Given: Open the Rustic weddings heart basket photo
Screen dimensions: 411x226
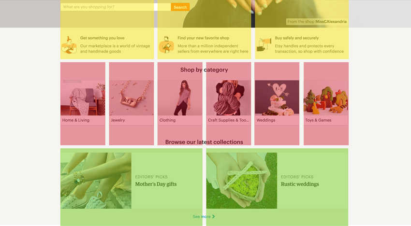Looking at the screenshot, I should click(242, 181).
